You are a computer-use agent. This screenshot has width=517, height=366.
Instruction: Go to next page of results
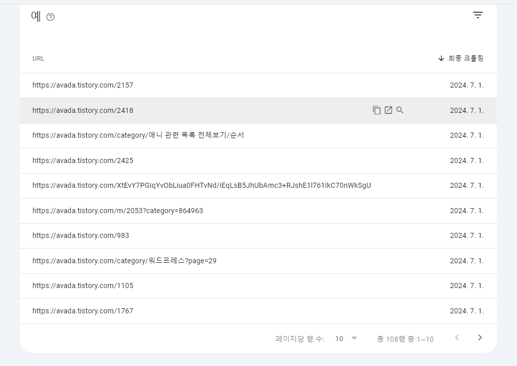click(480, 337)
